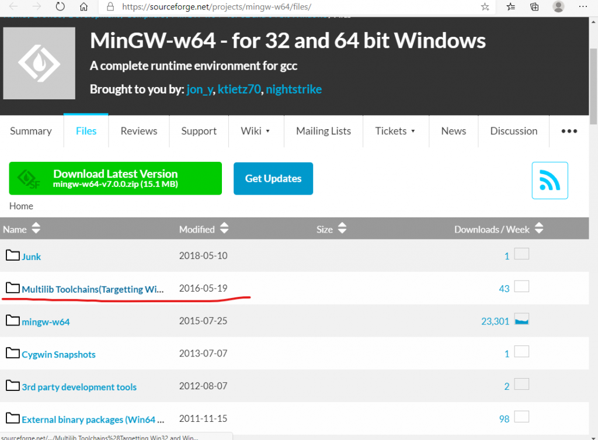This screenshot has width=598, height=440.
Task: Open the collections icon
Action: (x=534, y=6)
